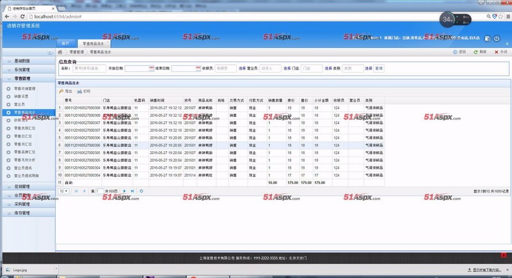Sort by the 票号 column header
The width and height of the screenshot is (512, 278).
(x=83, y=100)
